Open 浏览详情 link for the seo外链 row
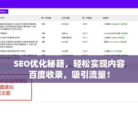The width and height of the screenshot is (138, 138). pos(123,42)
